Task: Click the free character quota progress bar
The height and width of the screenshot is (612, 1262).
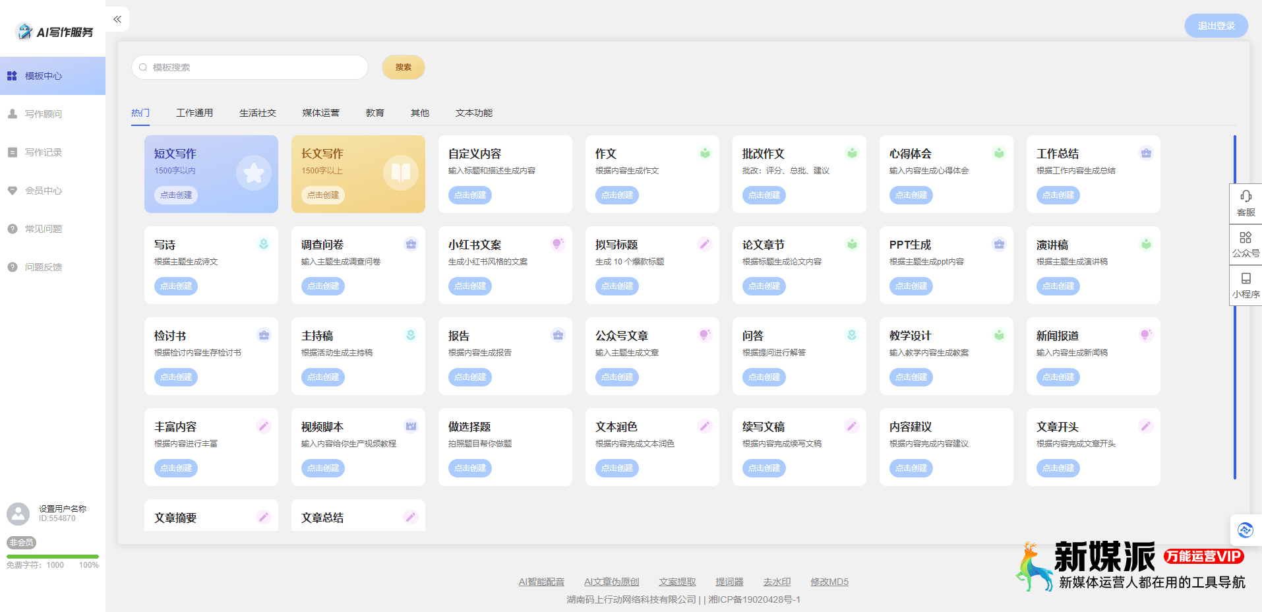Action: pyautogui.click(x=53, y=557)
